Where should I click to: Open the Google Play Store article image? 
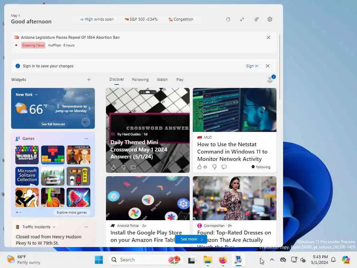pos(148,198)
